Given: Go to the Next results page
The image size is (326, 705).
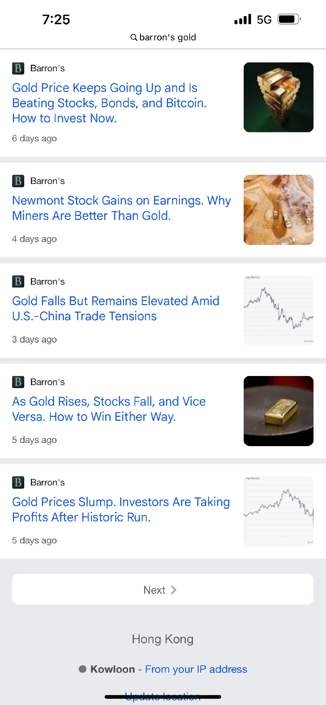Looking at the screenshot, I should pyautogui.click(x=162, y=590).
